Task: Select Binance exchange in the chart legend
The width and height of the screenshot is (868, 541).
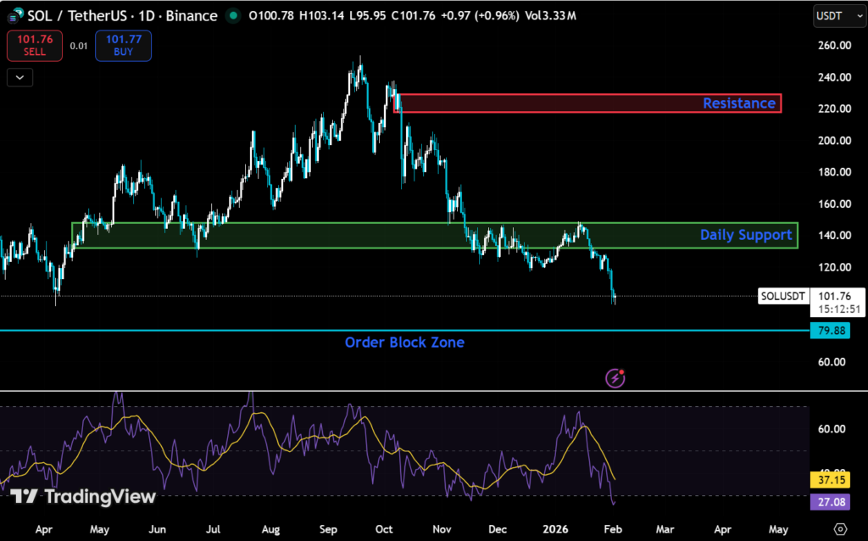Action: (190, 15)
